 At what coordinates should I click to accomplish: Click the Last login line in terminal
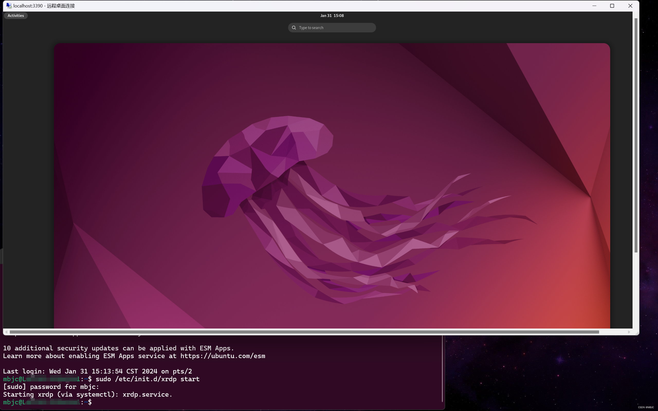97,371
